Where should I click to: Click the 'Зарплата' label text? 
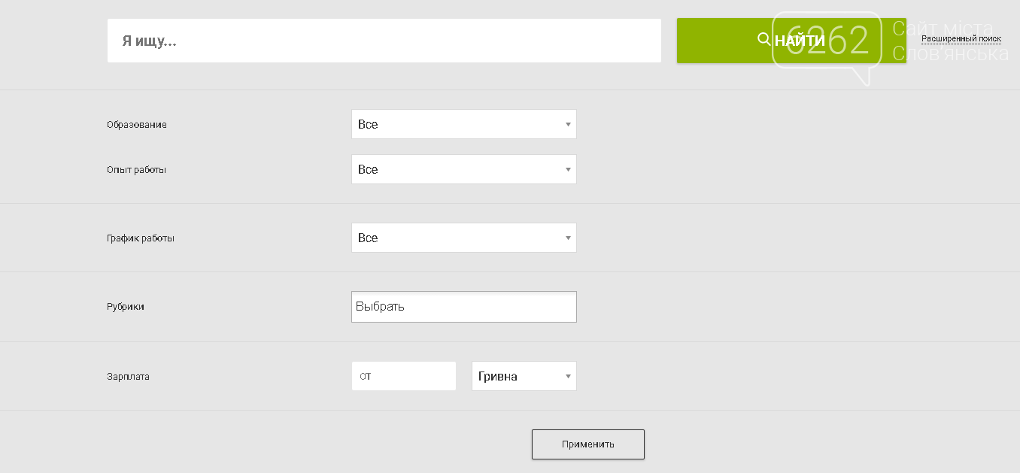pyautogui.click(x=128, y=377)
